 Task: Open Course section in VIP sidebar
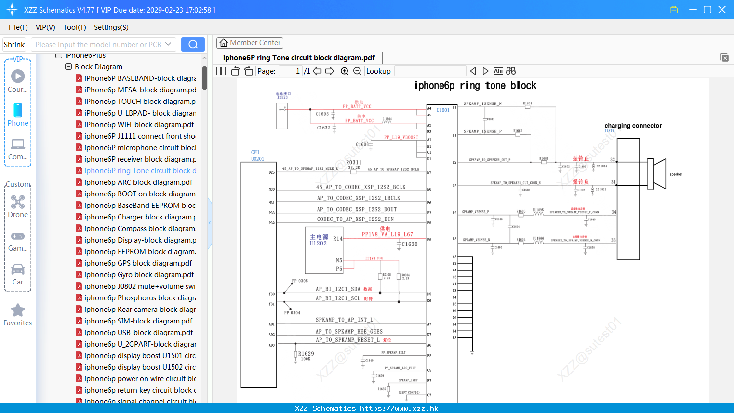click(18, 81)
